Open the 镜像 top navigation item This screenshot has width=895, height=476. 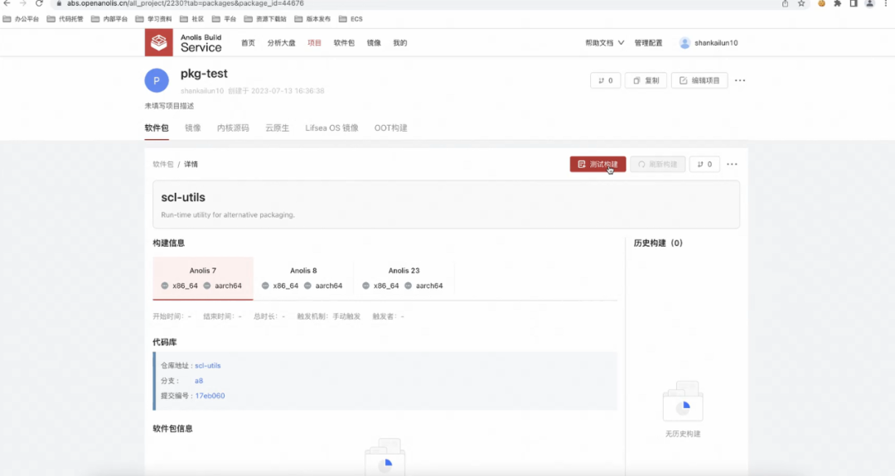(374, 43)
